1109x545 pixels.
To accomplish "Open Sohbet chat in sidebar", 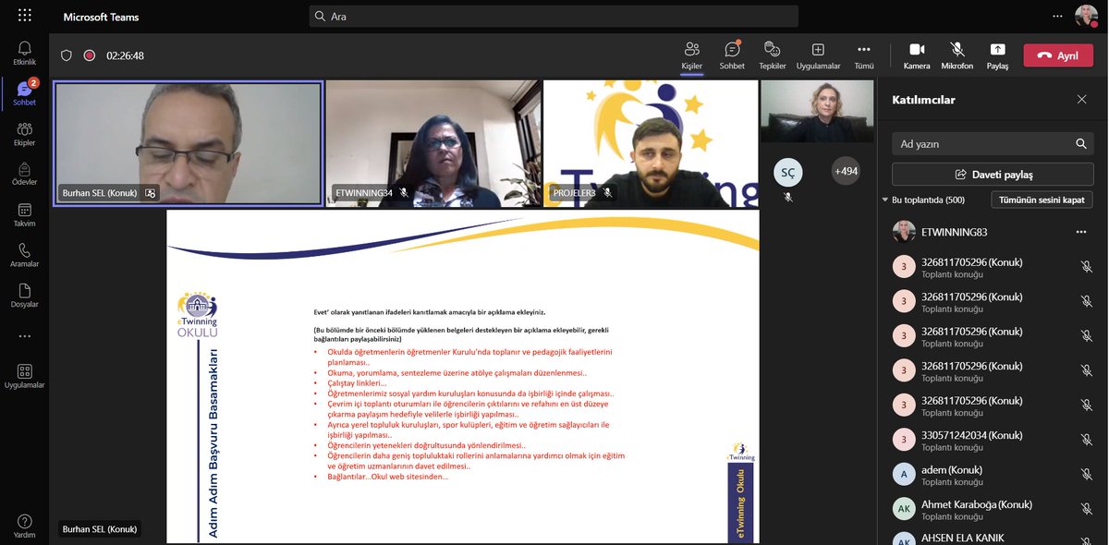I will [x=24, y=93].
